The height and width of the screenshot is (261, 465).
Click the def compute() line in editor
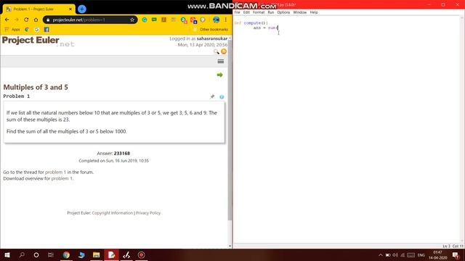click(251, 22)
